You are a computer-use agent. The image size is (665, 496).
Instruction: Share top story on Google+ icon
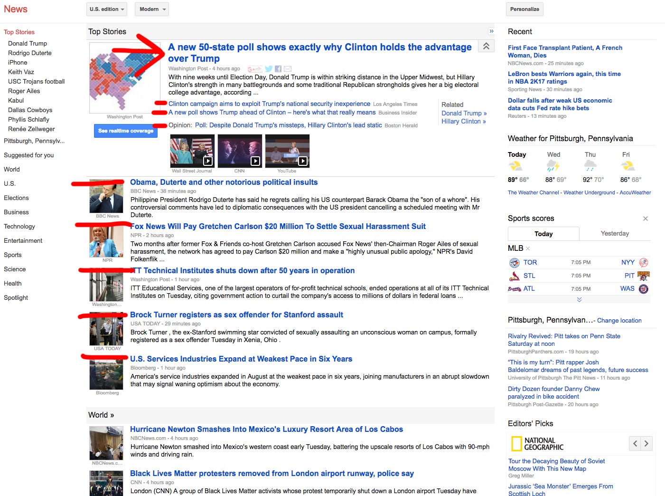tap(255, 69)
